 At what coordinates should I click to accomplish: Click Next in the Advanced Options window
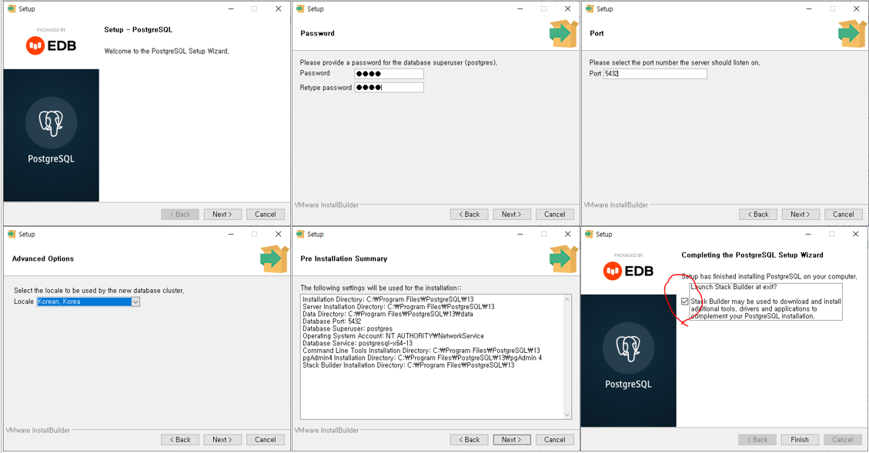pyautogui.click(x=222, y=440)
